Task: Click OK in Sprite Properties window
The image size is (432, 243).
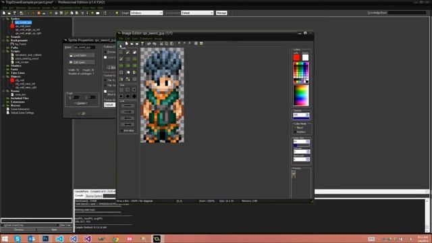Action: [x=82, y=113]
